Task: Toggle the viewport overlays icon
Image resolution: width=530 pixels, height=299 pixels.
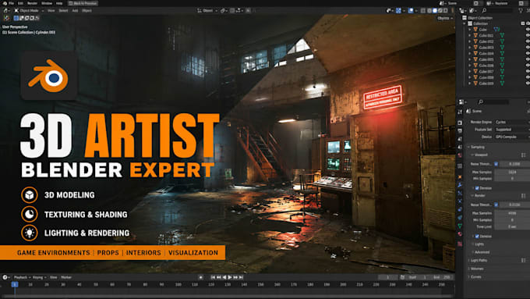Action: [x=411, y=10]
